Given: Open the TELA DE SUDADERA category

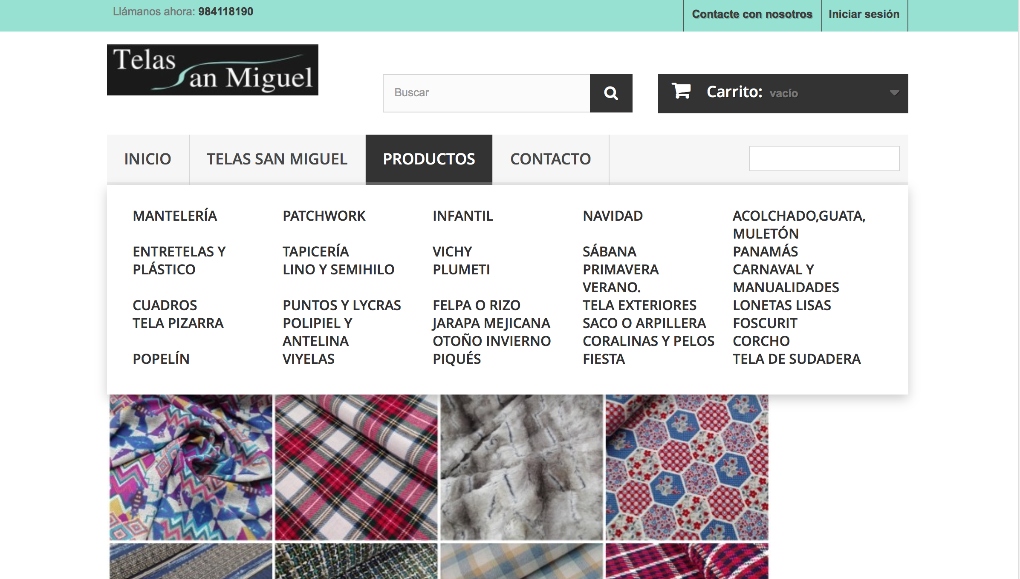Looking at the screenshot, I should (796, 359).
